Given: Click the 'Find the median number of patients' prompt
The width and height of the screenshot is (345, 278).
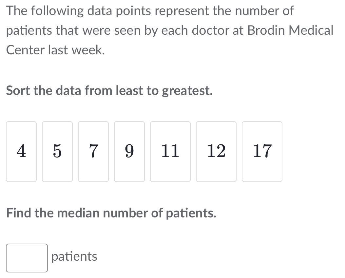Looking at the screenshot, I should click(x=111, y=213).
